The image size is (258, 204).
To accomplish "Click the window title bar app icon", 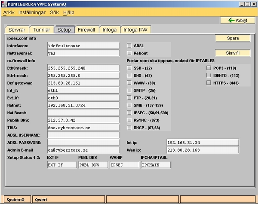I will 4,4.
